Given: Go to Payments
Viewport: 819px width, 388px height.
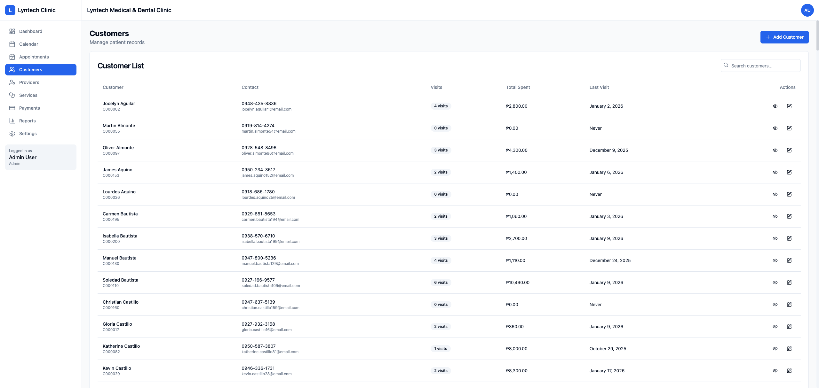Looking at the screenshot, I should point(41,108).
